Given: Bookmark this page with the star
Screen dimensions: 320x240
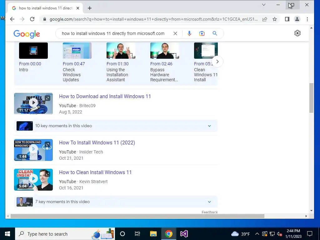Looking at the screenshot, I should (x=275, y=19).
